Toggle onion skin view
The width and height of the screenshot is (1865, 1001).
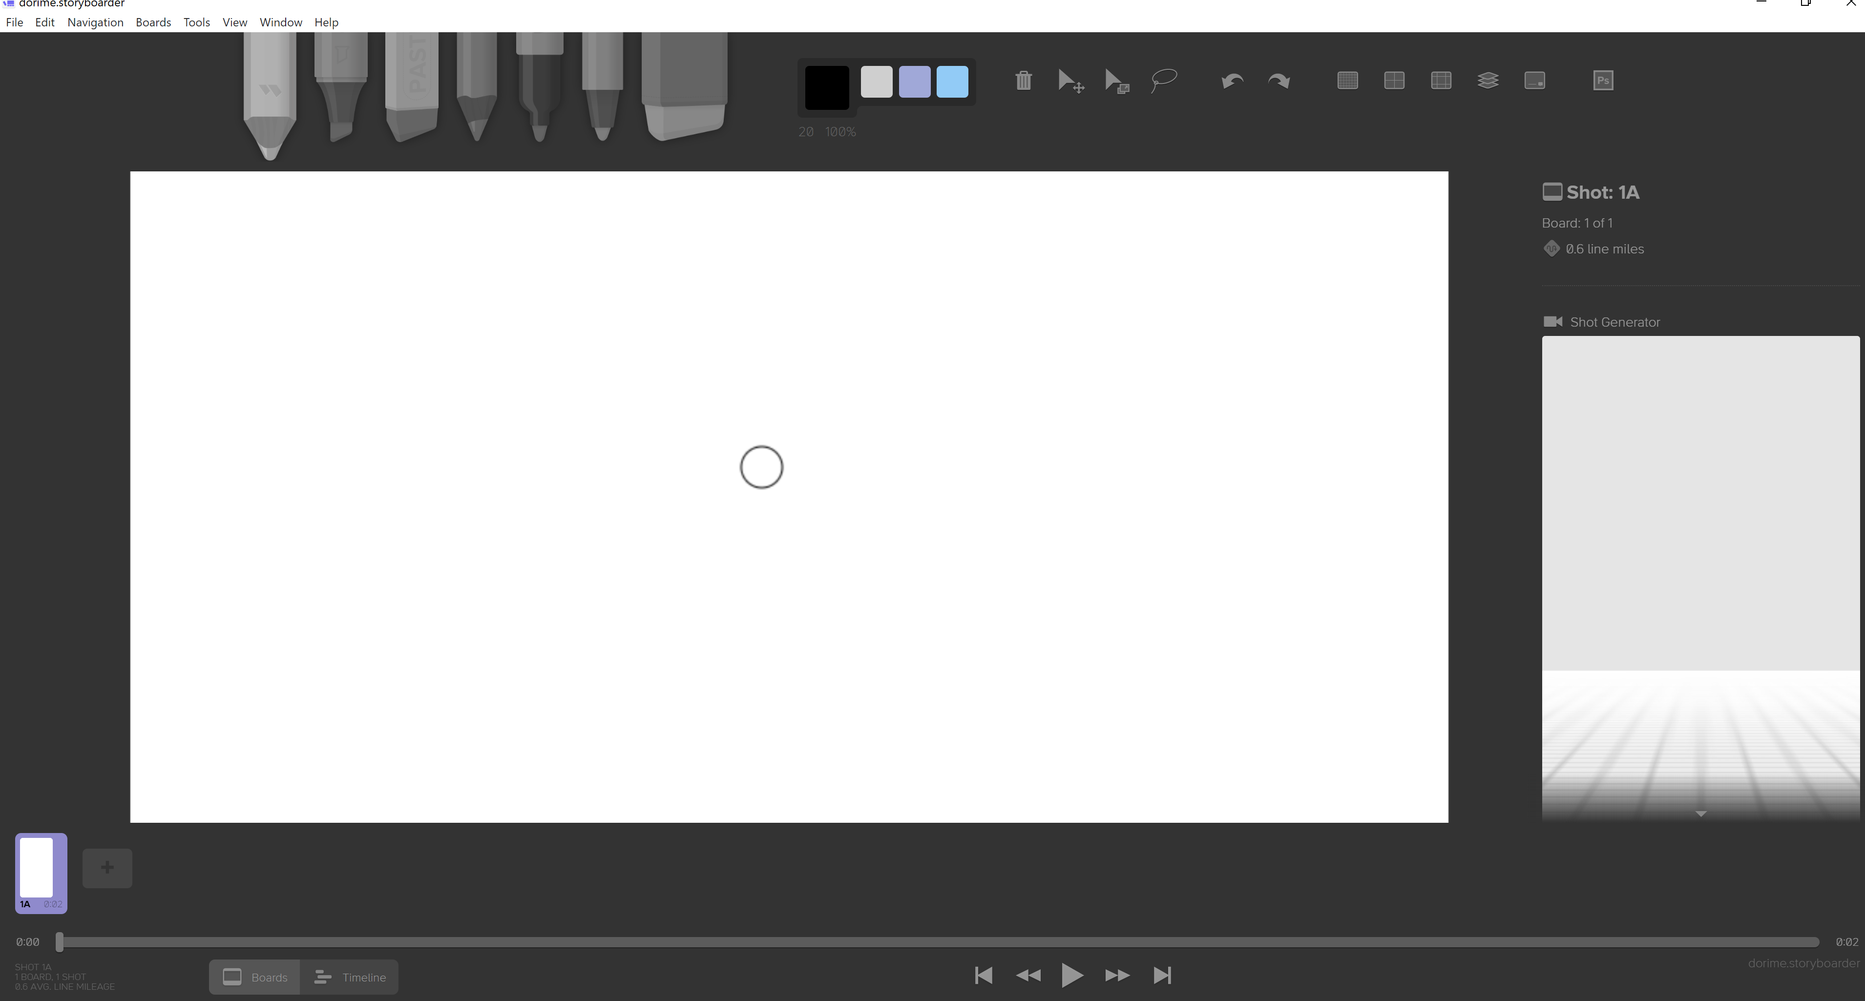[x=1488, y=81]
